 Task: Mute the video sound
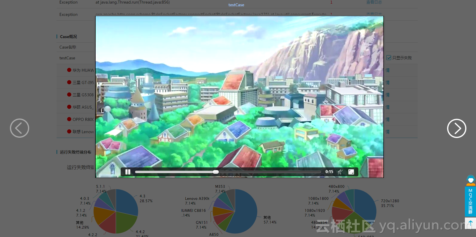pos(340,172)
